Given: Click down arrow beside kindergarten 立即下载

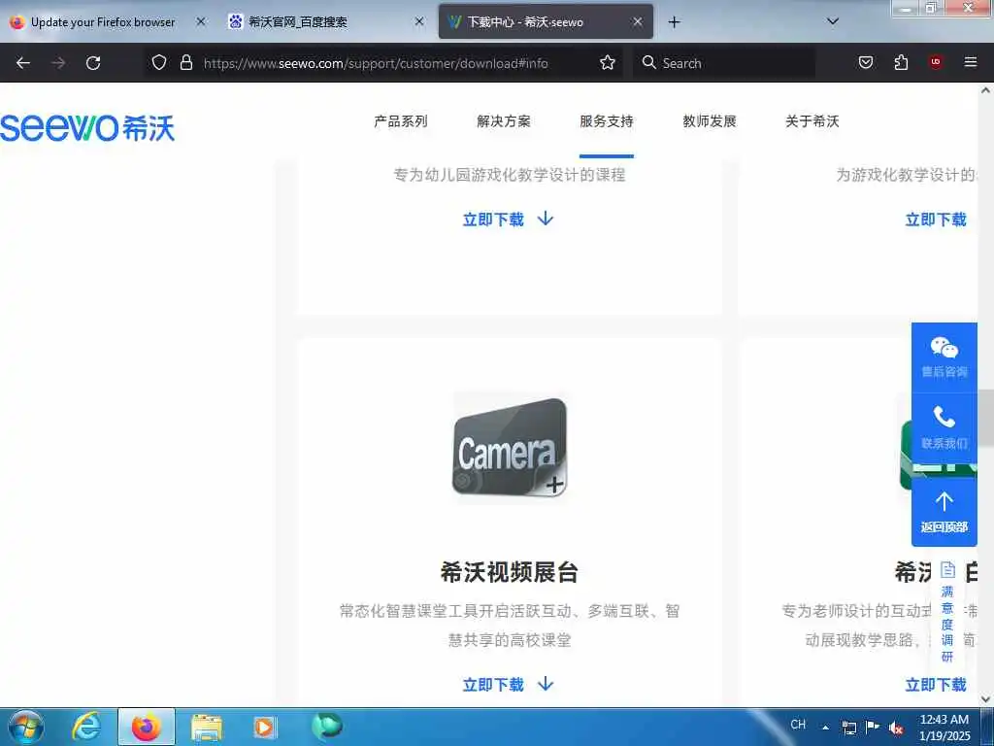Looking at the screenshot, I should (546, 219).
